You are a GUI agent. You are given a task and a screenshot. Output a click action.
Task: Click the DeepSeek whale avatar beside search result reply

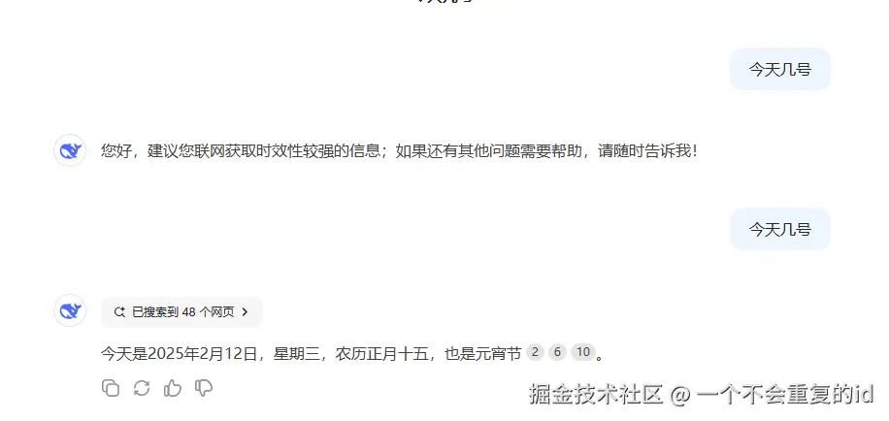pos(70,310)
